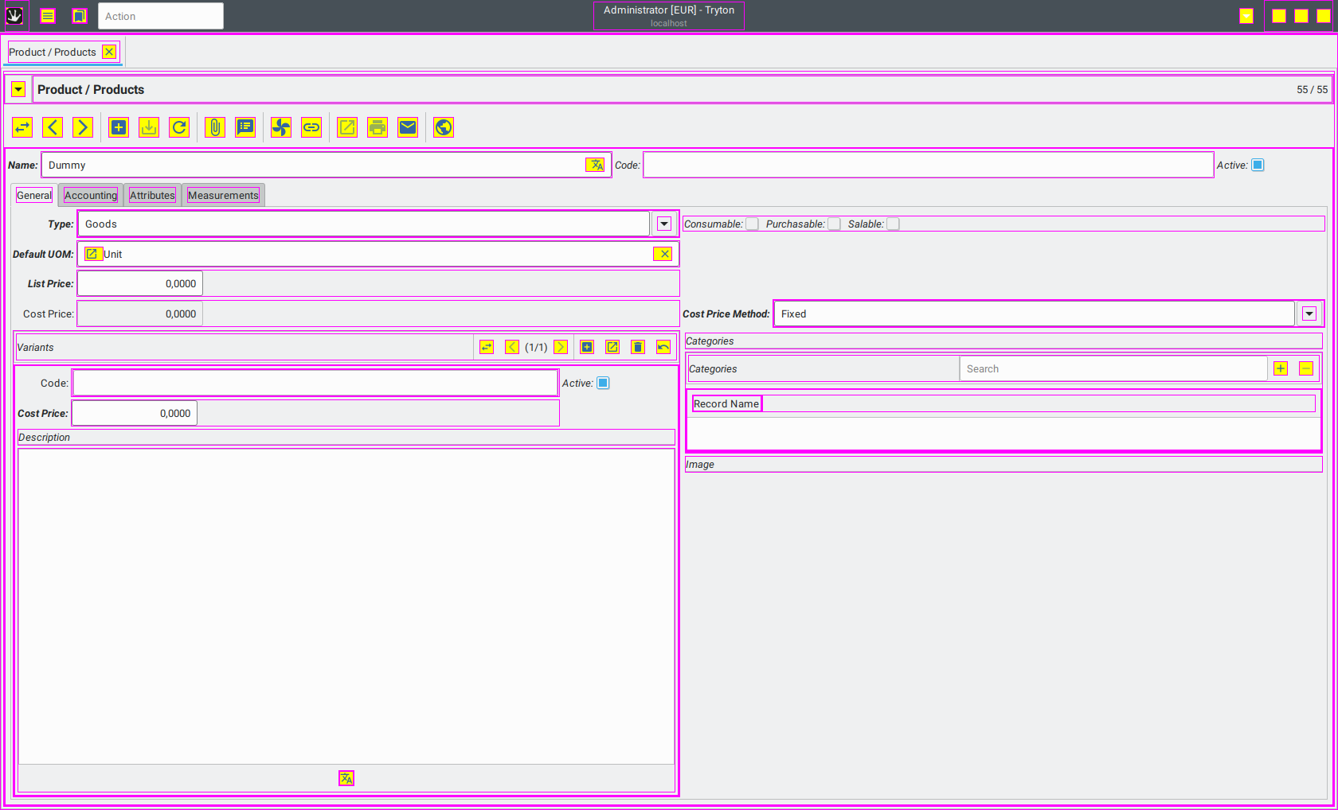Reload the record using the refresh icon
This screenshot has width=1338, height=810.
[x=179, y=127]
